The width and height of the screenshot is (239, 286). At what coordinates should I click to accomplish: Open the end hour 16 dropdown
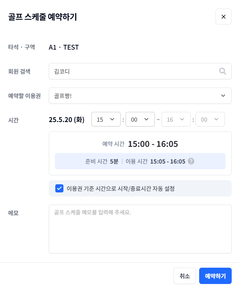176,119
